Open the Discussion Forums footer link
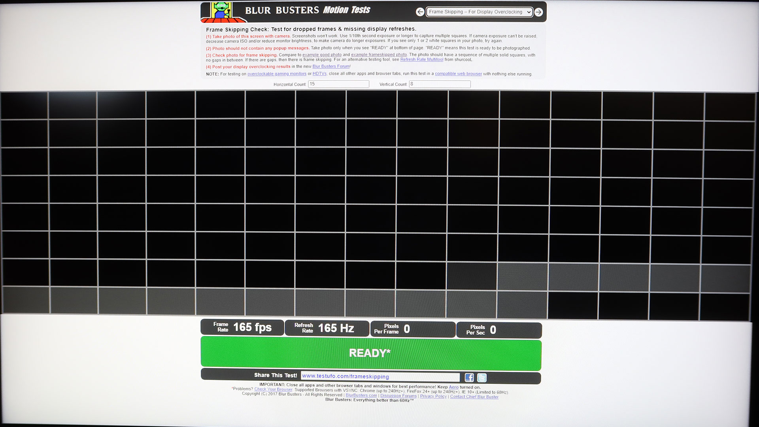The height and width of the screenshot is (427, 759). (398, 396)
